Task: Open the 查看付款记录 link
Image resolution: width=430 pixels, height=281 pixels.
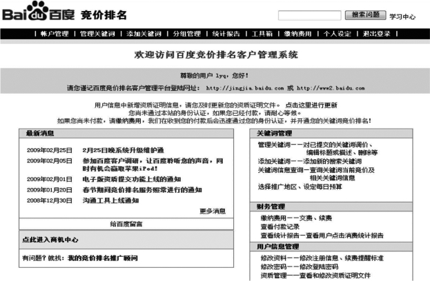Action: pyautogui.click(x=280, y=227)
